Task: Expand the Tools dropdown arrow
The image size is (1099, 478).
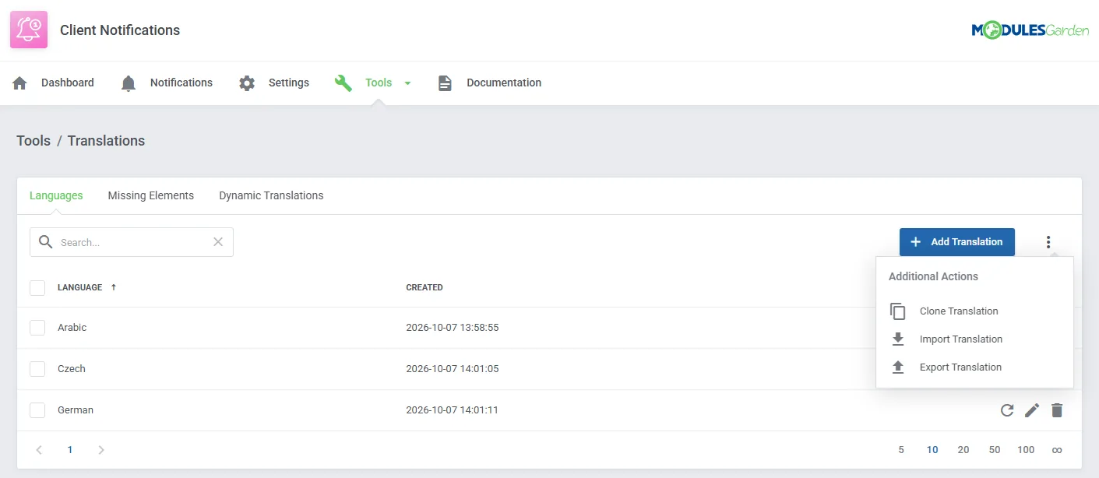Action: (407, 83)
